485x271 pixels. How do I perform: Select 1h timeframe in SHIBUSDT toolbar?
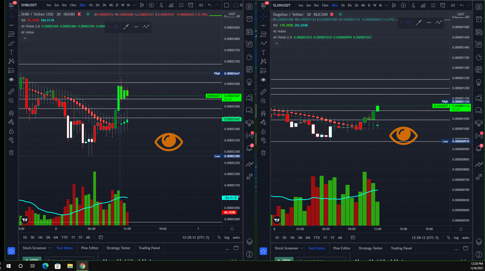click(91, 5)
